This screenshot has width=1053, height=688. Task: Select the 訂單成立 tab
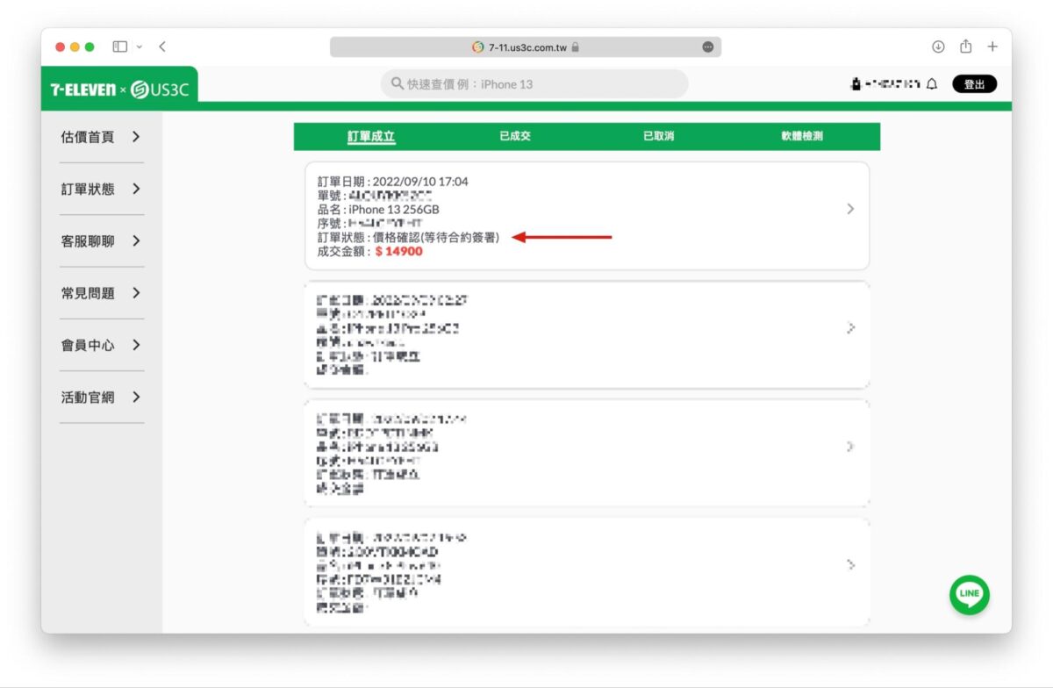tap(371, 137)
